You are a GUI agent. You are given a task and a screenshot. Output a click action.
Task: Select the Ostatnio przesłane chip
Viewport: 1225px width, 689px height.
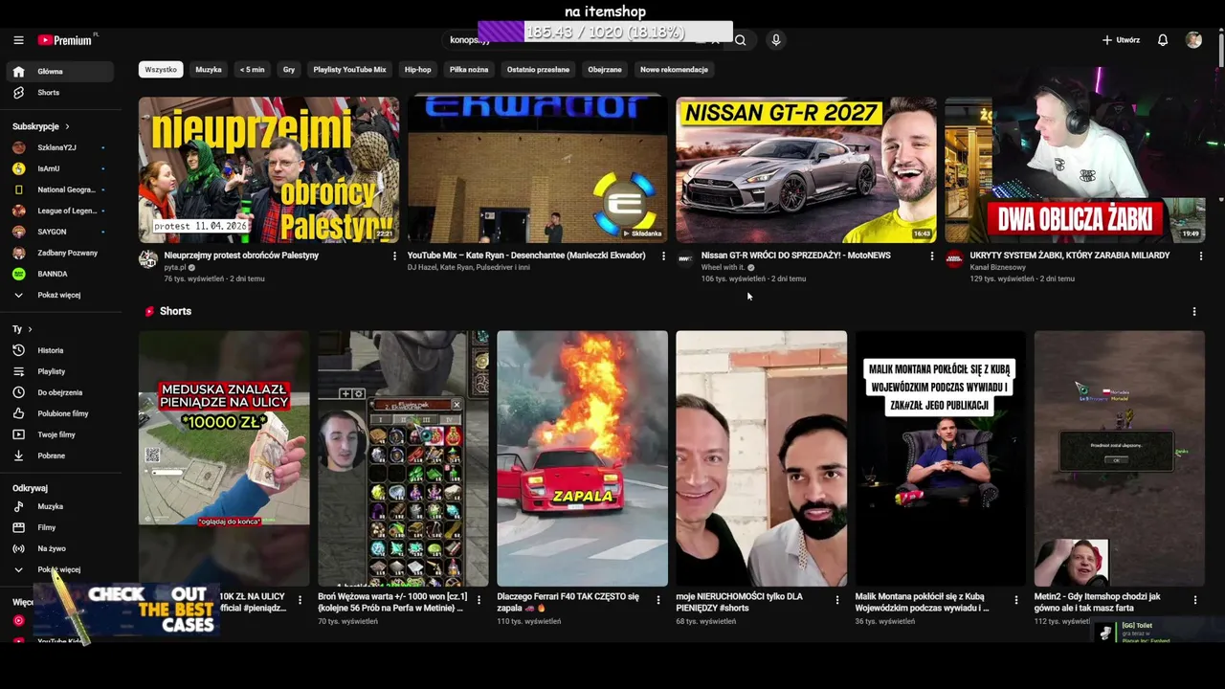538,70
